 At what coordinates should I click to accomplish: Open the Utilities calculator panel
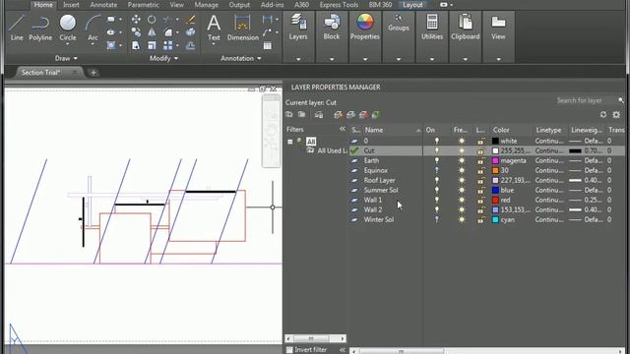click(x=432, y=28)
